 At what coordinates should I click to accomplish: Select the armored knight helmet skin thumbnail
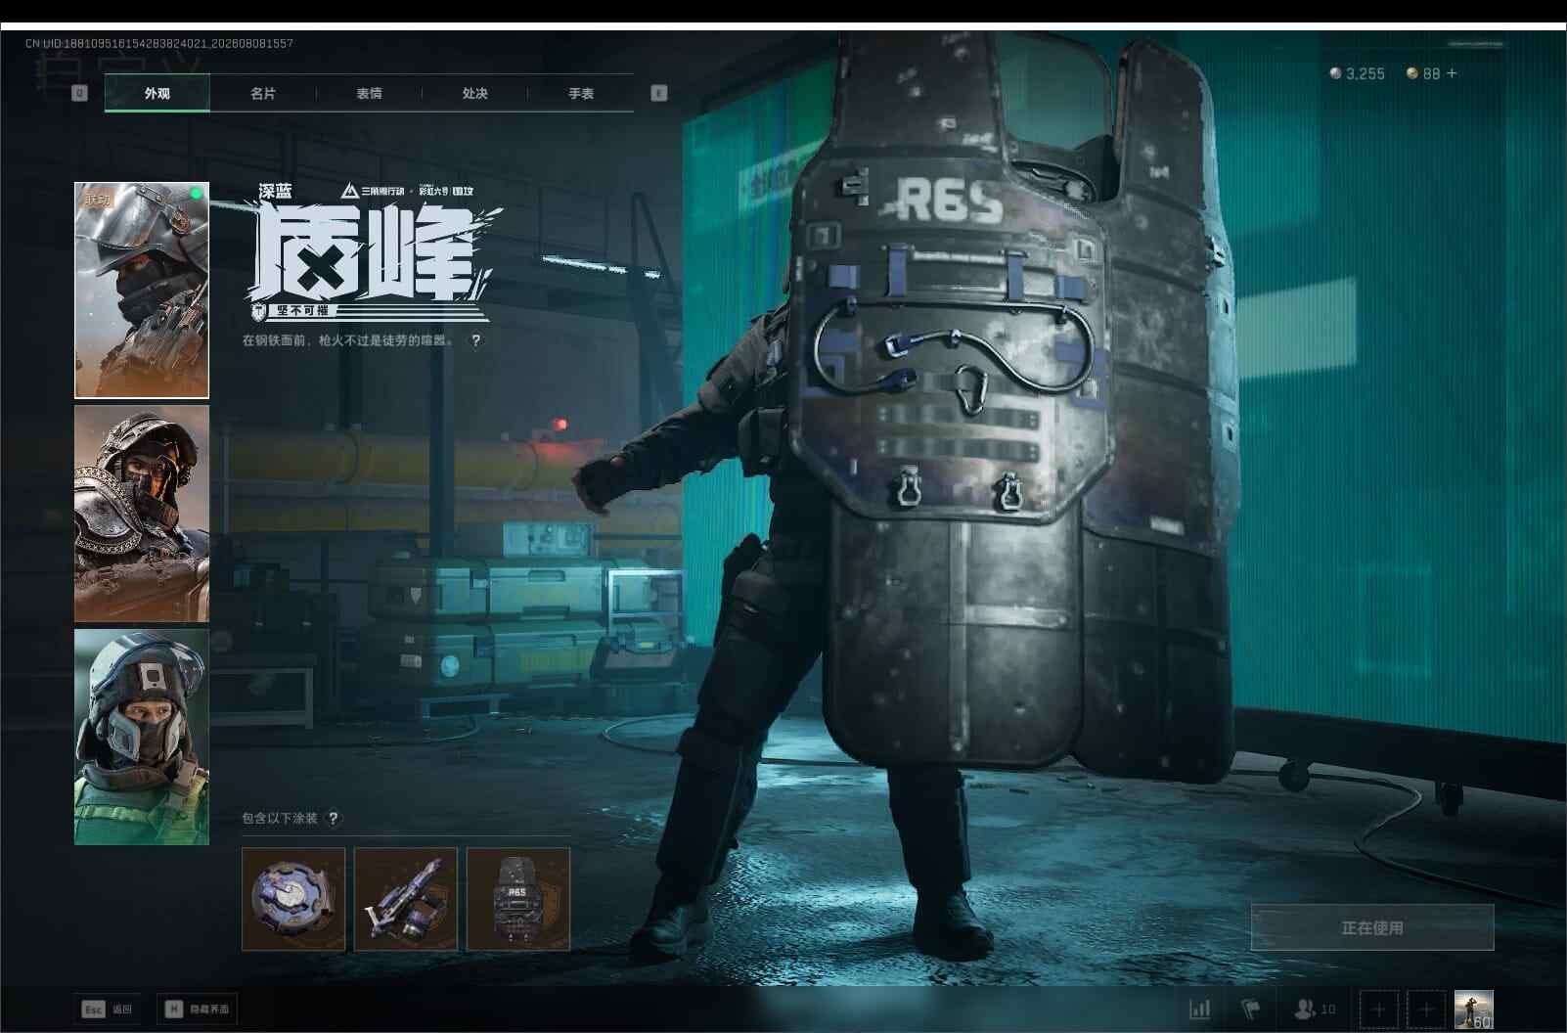point(142,514)
